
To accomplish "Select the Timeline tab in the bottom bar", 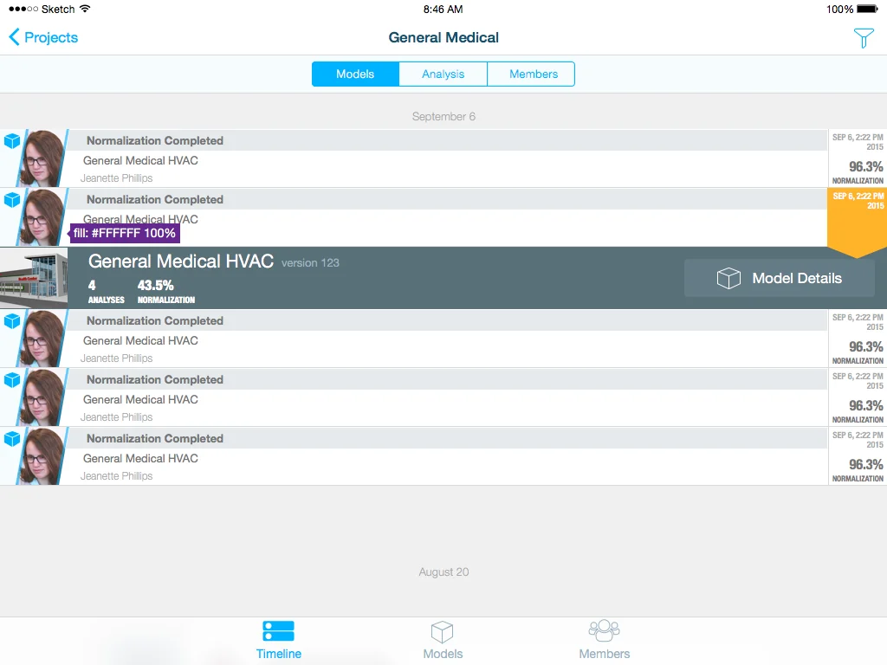I will tap(278, 640).
